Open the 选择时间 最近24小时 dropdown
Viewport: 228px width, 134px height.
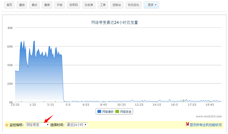click(76, 125)
